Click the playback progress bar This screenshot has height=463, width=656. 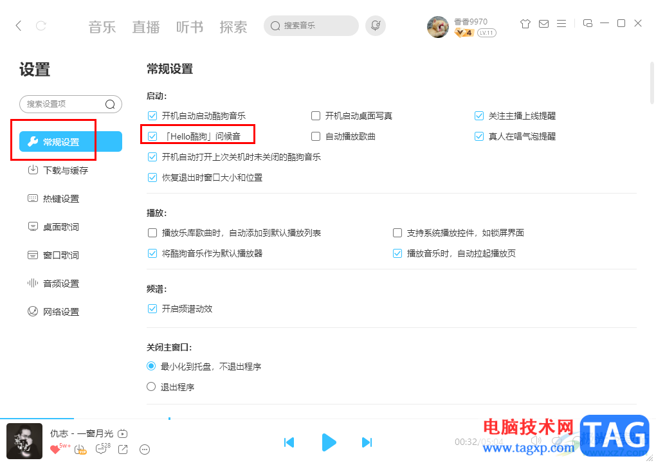328,418
